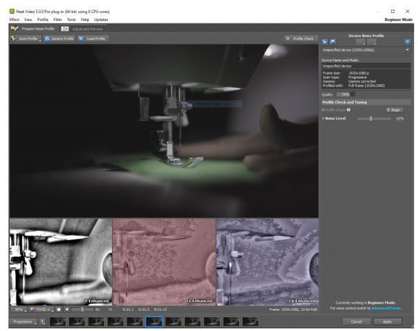Viewport: 418px width, 331px height.
Task: Click the Generic Profile icon button
Action: point(47,39)
